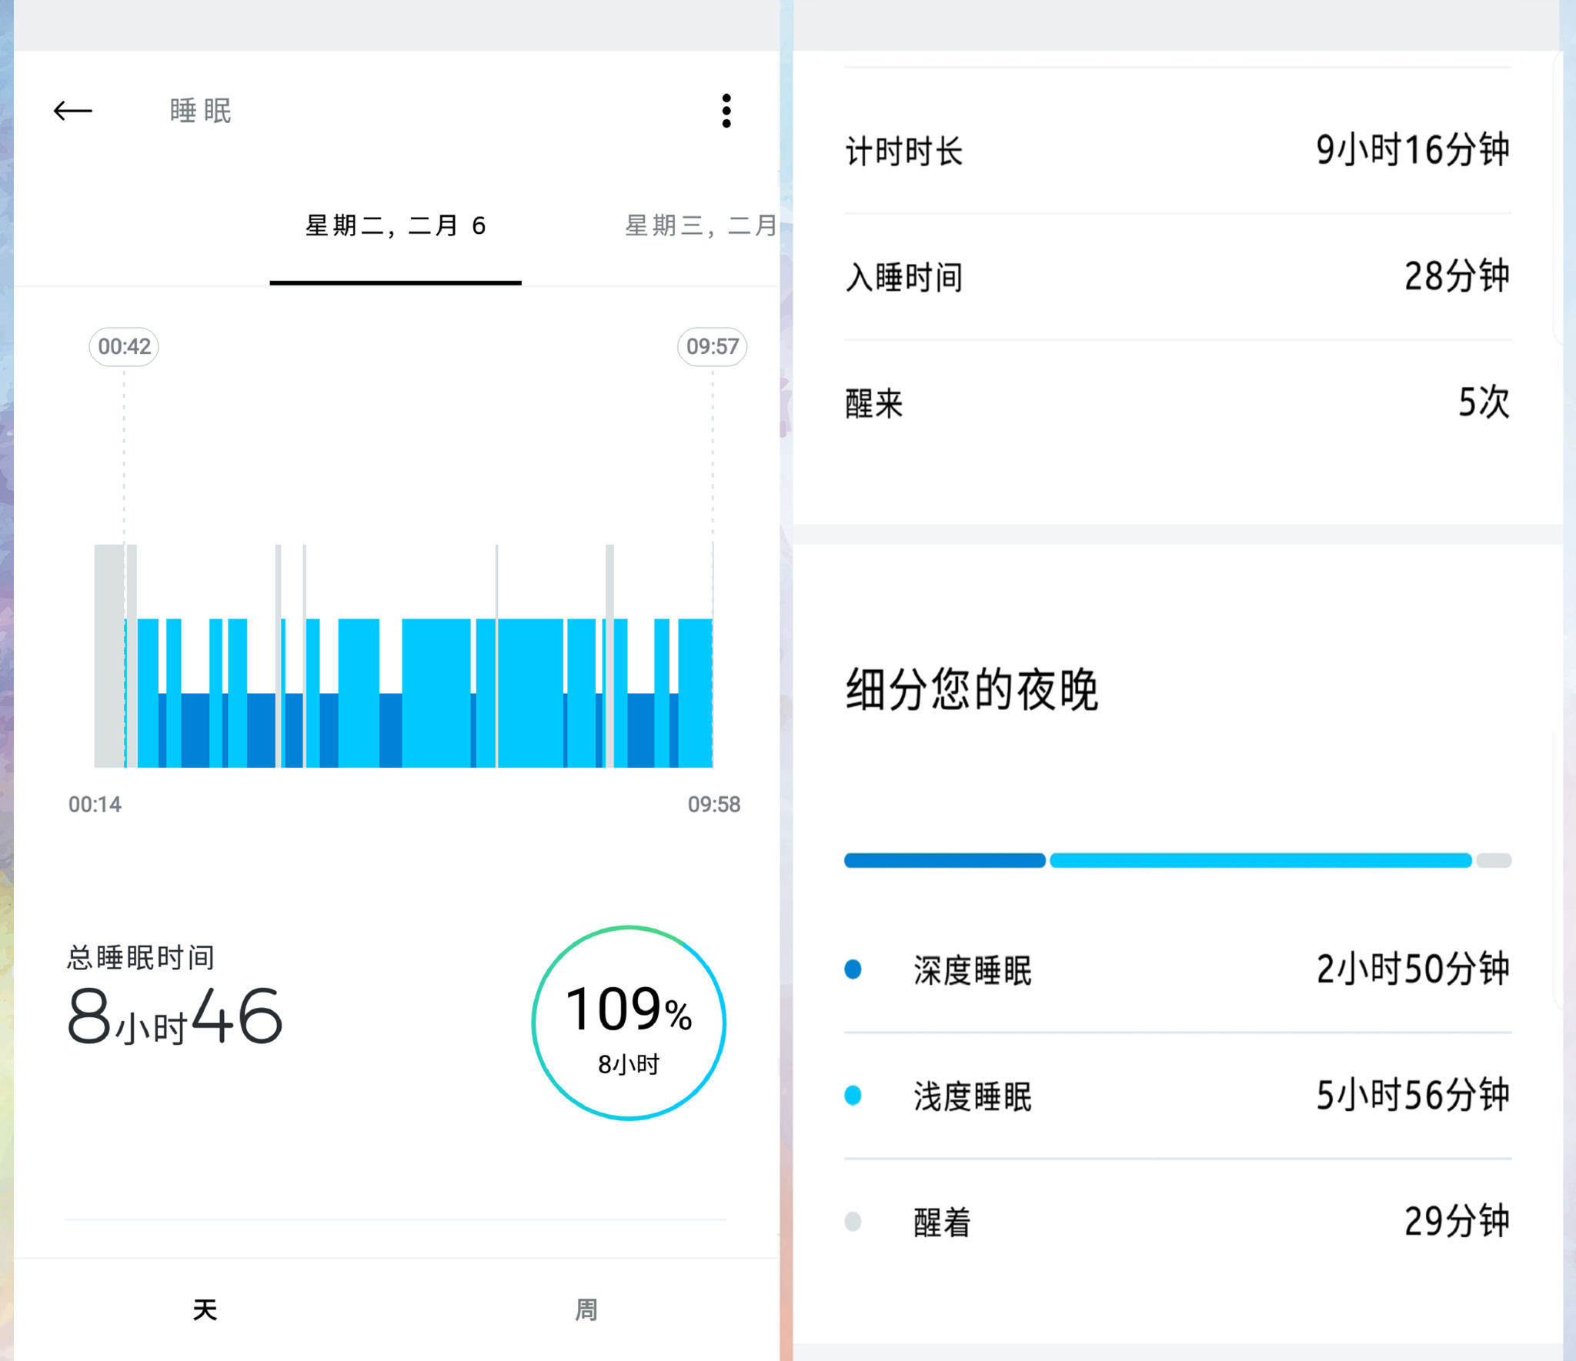Viewport: 1576px width, 1361px height.
Task: Switch to the 周 (week) tab
Action: (585, 1308)
